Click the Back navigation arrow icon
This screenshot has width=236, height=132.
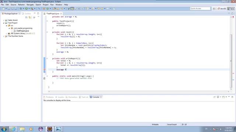point(102,9)
